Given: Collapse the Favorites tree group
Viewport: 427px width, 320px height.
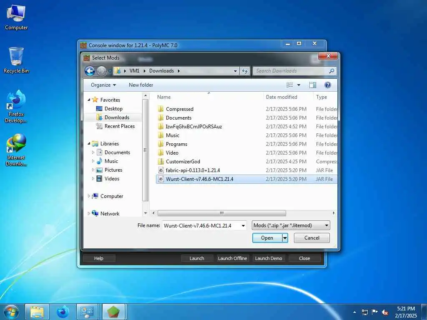Looking at the screenshot, I should point(89,100).
